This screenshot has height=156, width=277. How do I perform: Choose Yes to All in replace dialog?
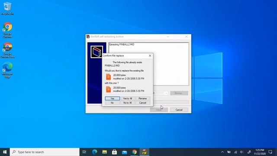point(127,98)
